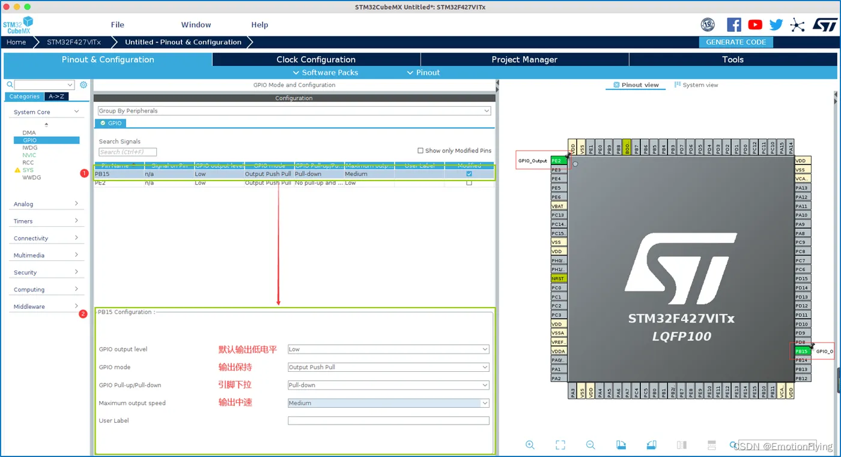Image resolution: width=841 pixels, height=457 pixels.
Task: Rotate the chip counter-clockwise
Action: [x=651, y=445]
